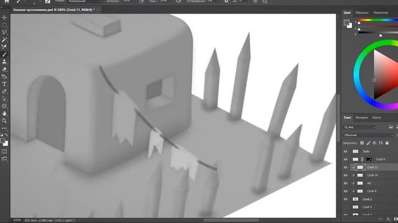398x223 pixels.
Task: Change screen mode from the toolbar
Action: [4, 159]
